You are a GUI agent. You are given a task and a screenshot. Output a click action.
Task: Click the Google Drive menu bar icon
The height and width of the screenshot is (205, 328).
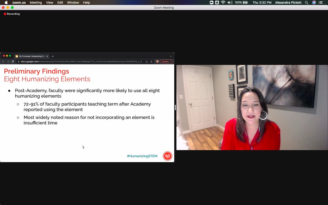tap(217, 2)
